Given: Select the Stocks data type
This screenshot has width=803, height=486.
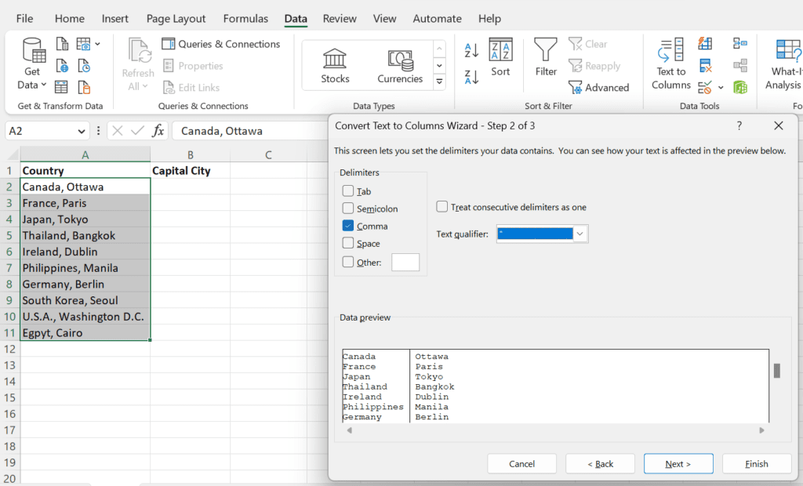Looking at the screenshot, I should (x=334, y=63).
